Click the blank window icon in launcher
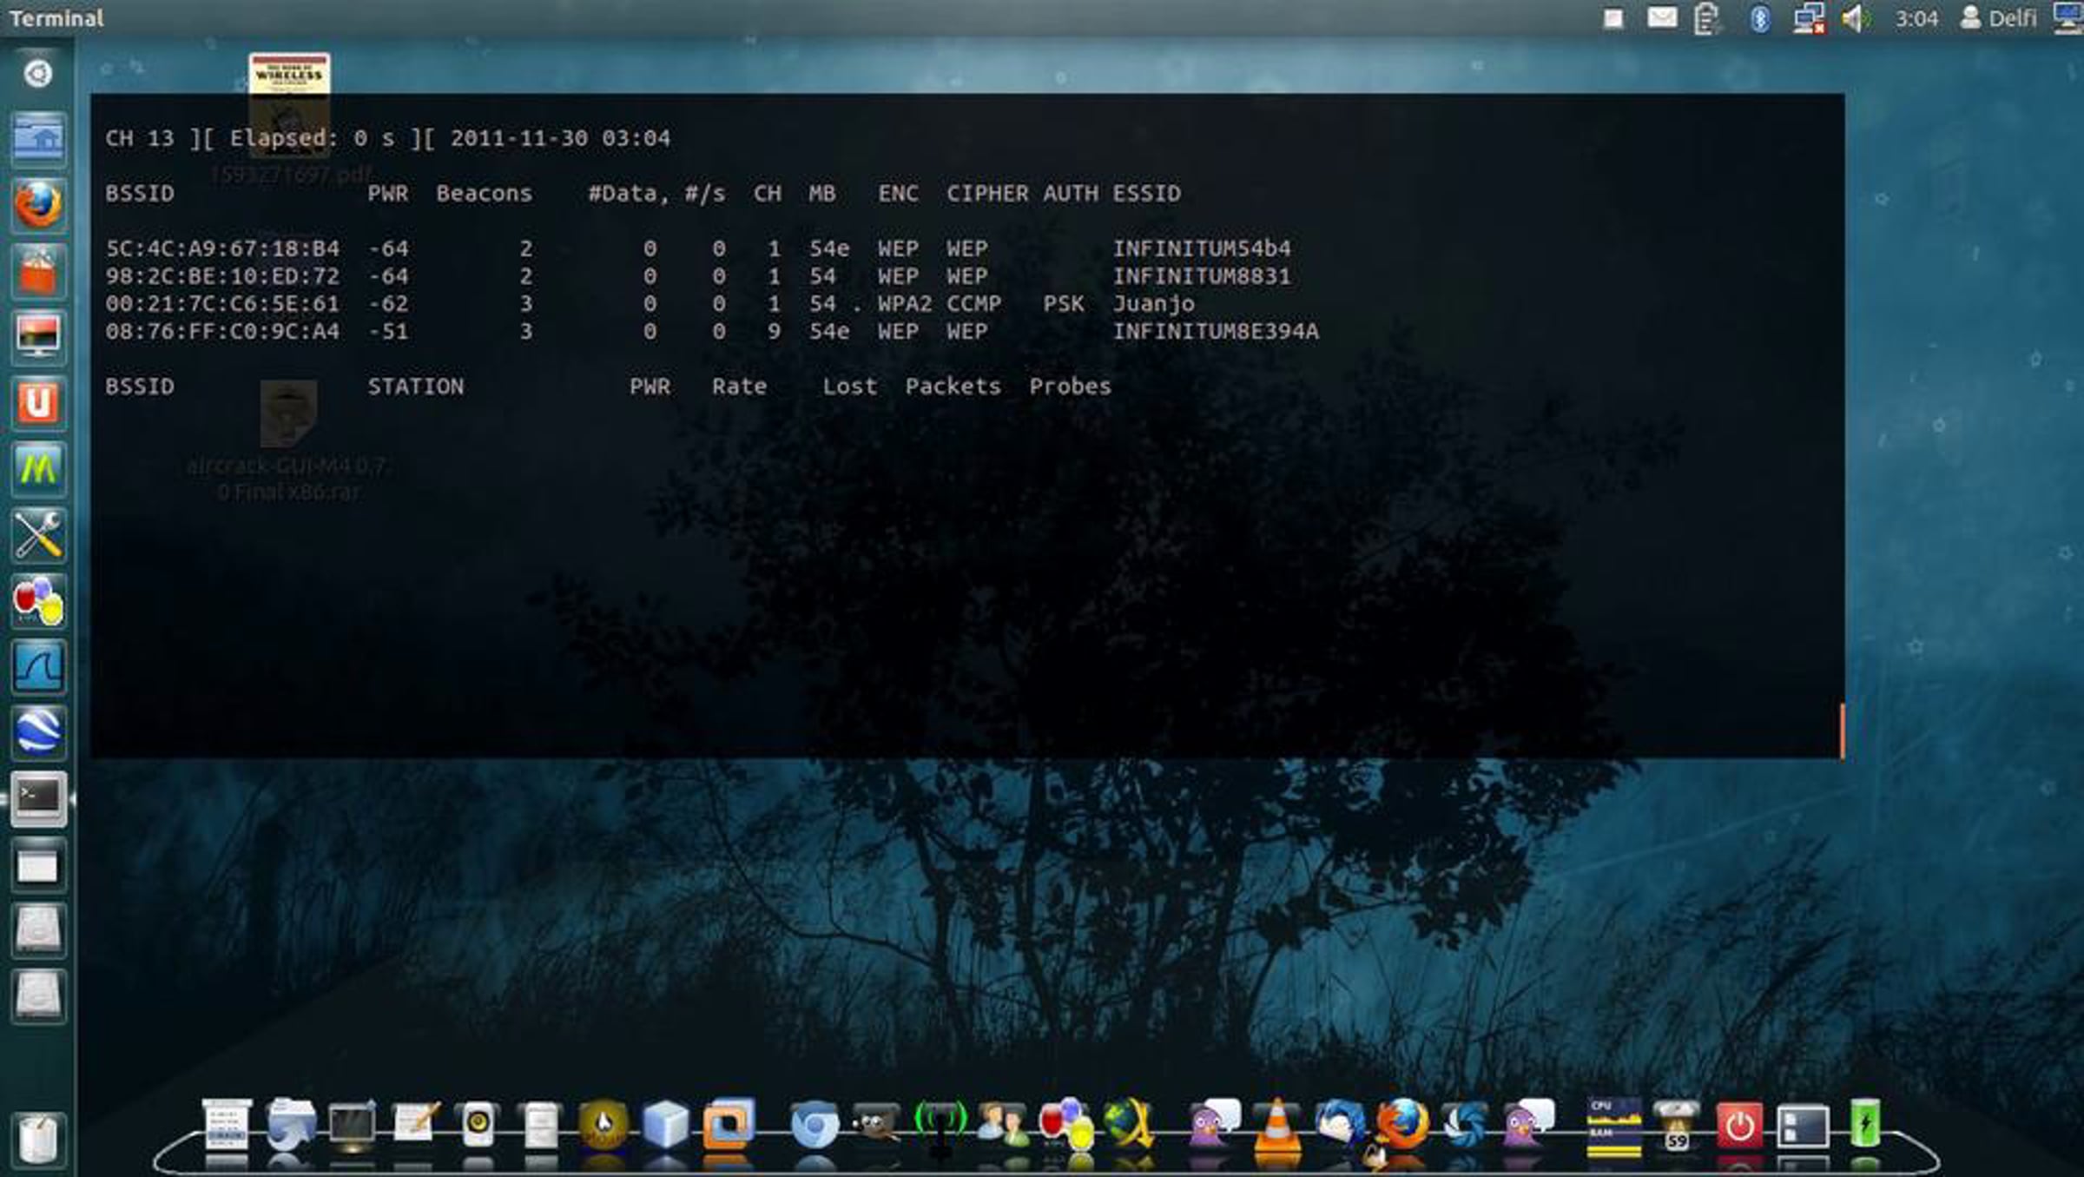The image size is (2084, 1177). (38, 864)
